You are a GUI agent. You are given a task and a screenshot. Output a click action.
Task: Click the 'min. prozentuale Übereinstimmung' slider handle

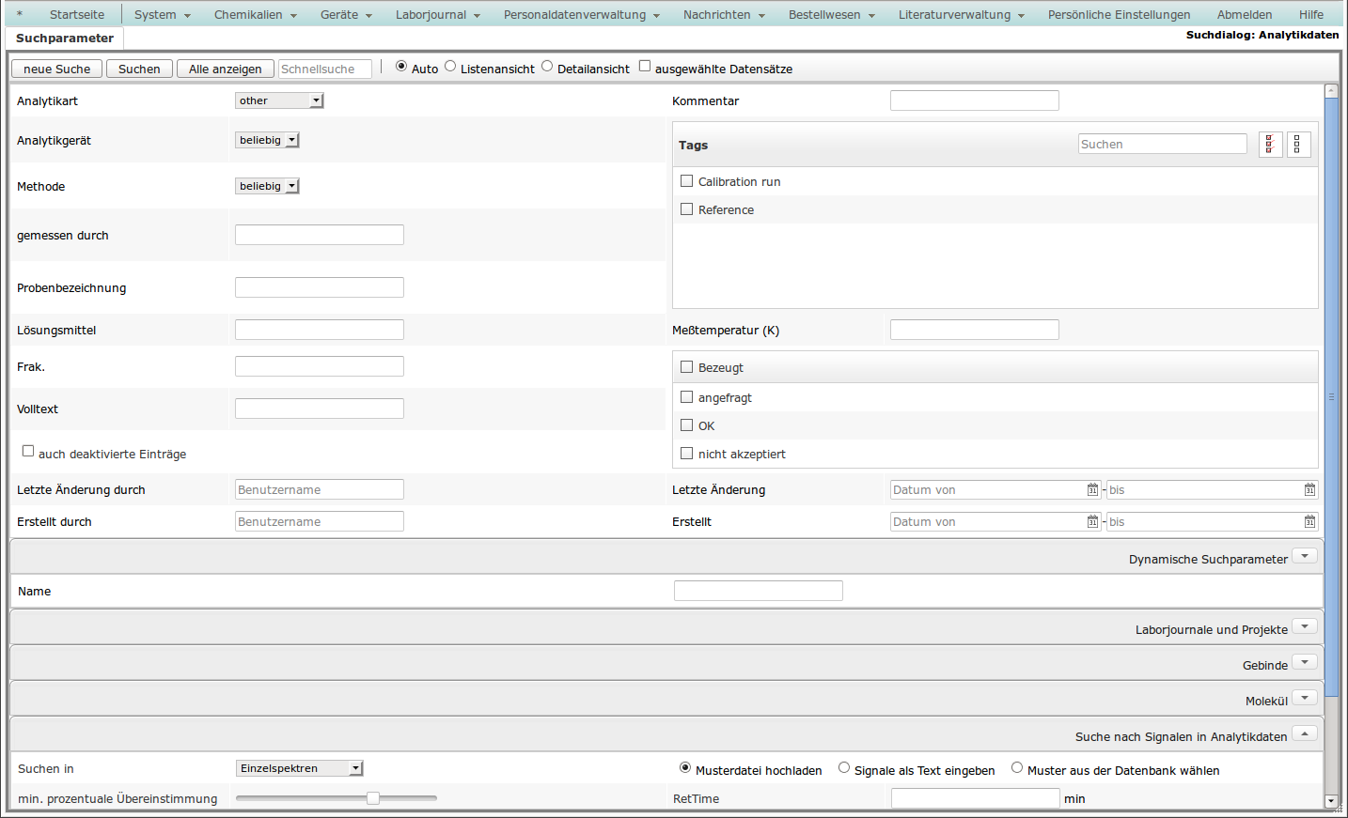tap(373, 798)
